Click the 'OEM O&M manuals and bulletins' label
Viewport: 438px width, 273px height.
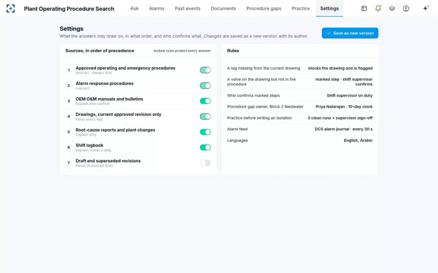point(109,99)
